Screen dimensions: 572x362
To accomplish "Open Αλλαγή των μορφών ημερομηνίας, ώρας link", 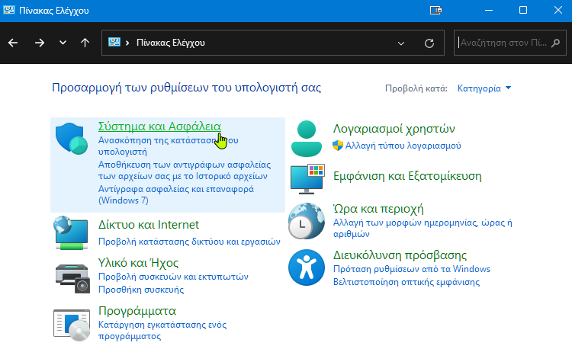I will pos(423,228).
